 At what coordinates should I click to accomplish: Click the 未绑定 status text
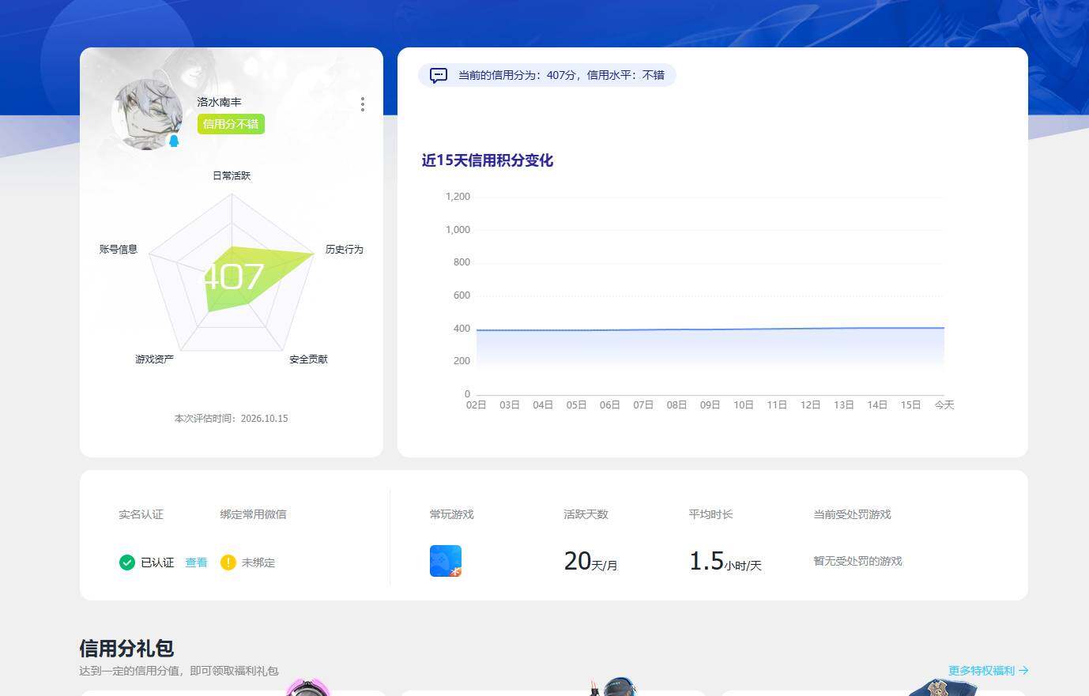258,562
